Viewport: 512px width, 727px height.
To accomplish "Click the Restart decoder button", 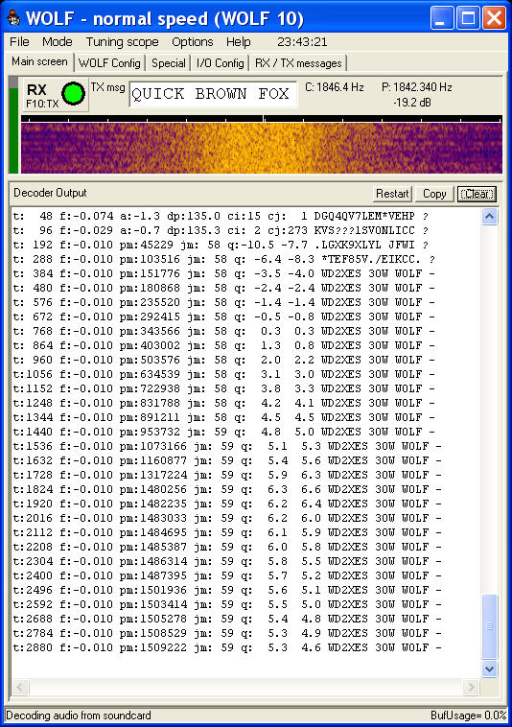I will tap(392, 194).
